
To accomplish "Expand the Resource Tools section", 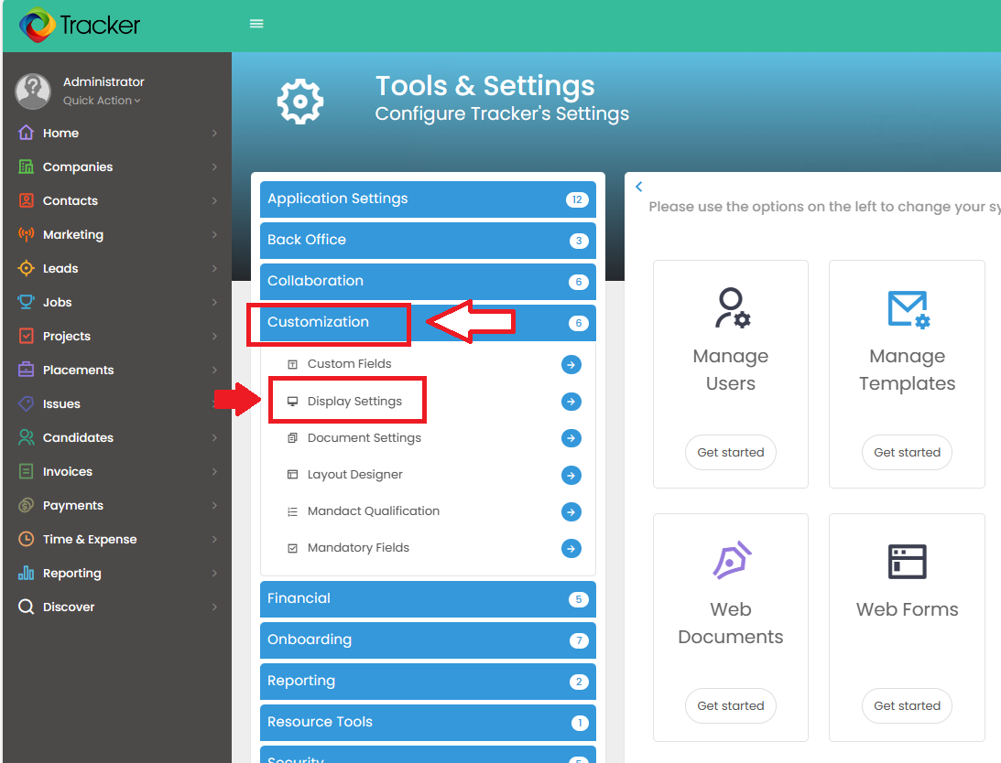I will click(x=428, y=722).
